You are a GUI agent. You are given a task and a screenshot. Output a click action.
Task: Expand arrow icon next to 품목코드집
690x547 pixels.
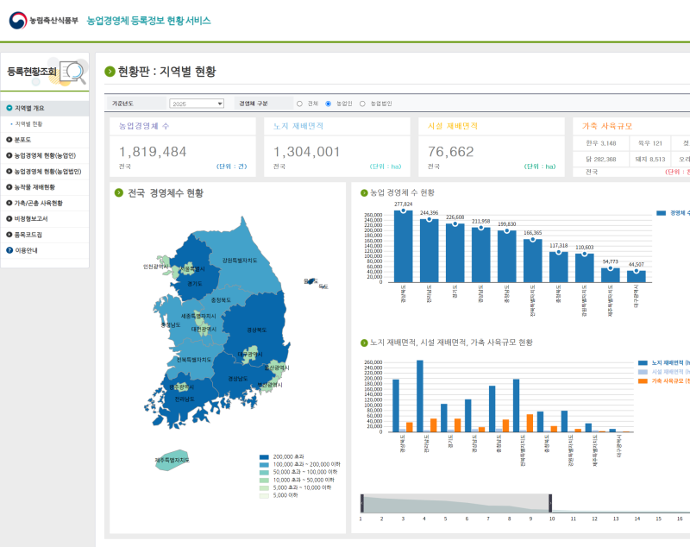tap(9, 235)
